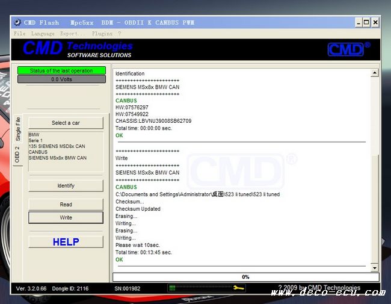Click the green Status of last operation bar
Screen dimensions: 391x304
[61, 70]
